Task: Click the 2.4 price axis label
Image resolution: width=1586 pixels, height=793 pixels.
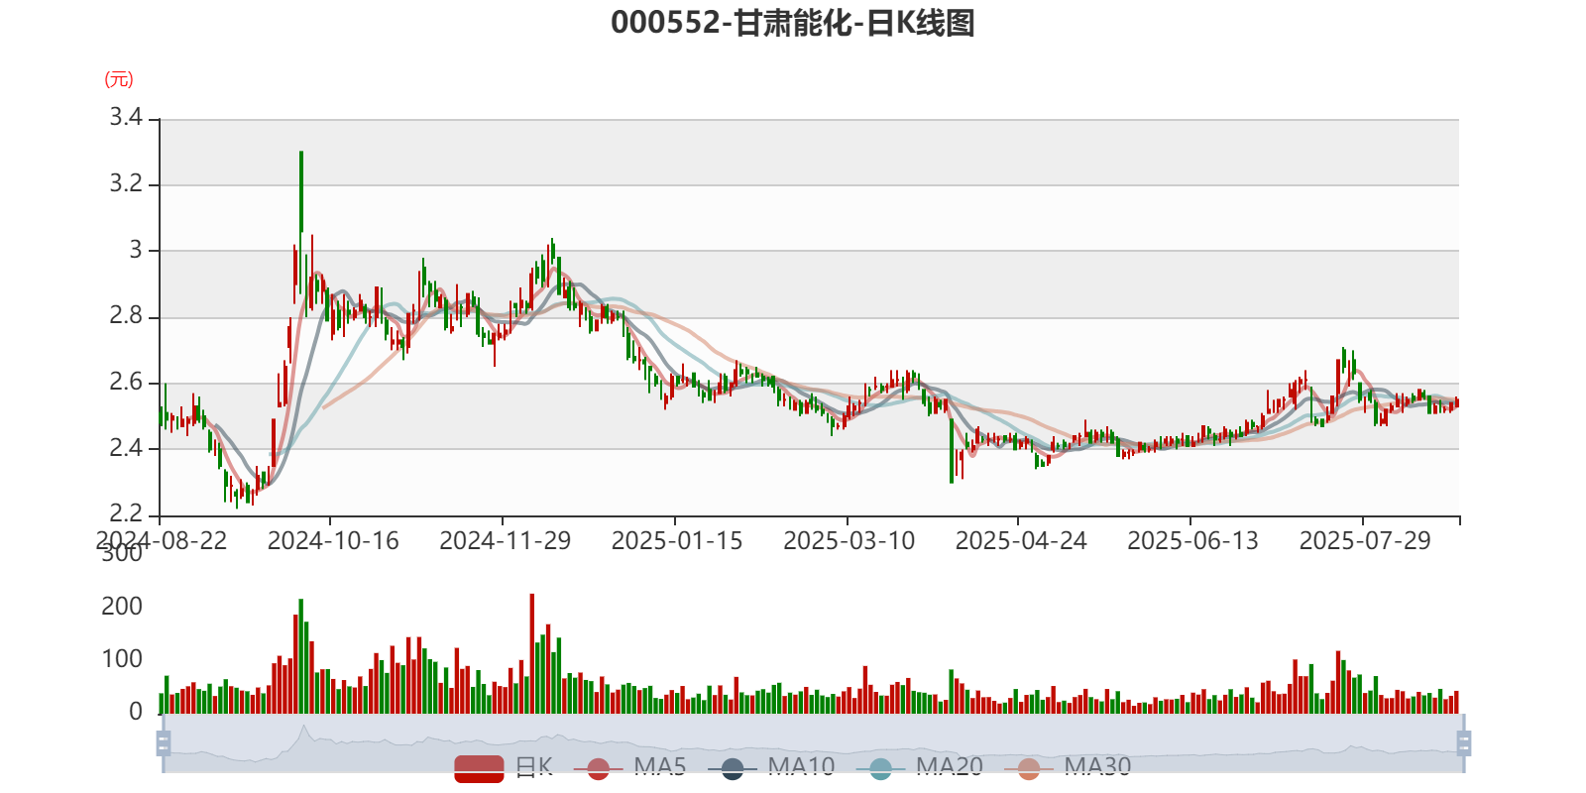Action: click(x=126, y=448)
